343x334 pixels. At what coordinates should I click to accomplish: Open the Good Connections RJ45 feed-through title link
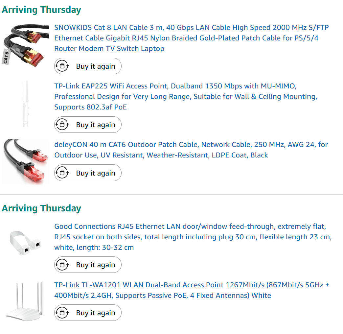point(193,237)
